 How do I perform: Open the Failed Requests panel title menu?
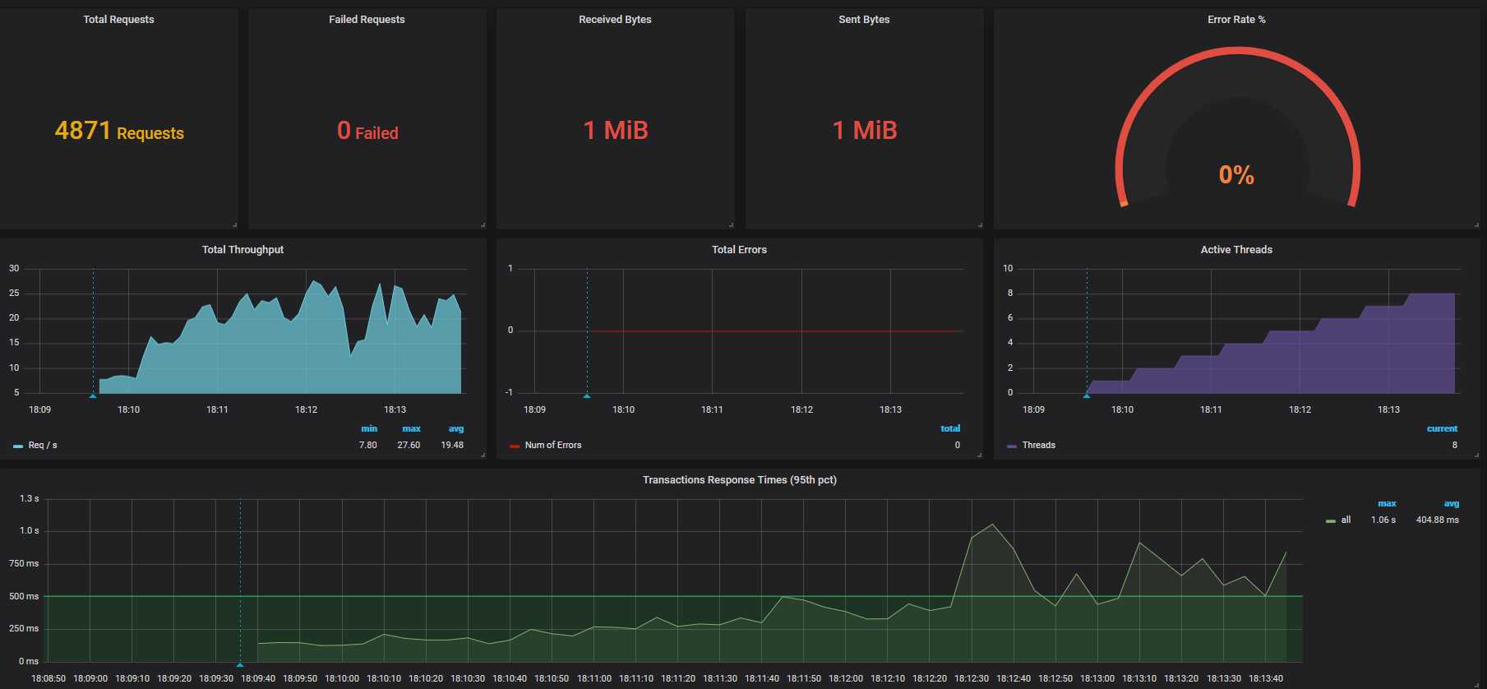coord(367,20)
